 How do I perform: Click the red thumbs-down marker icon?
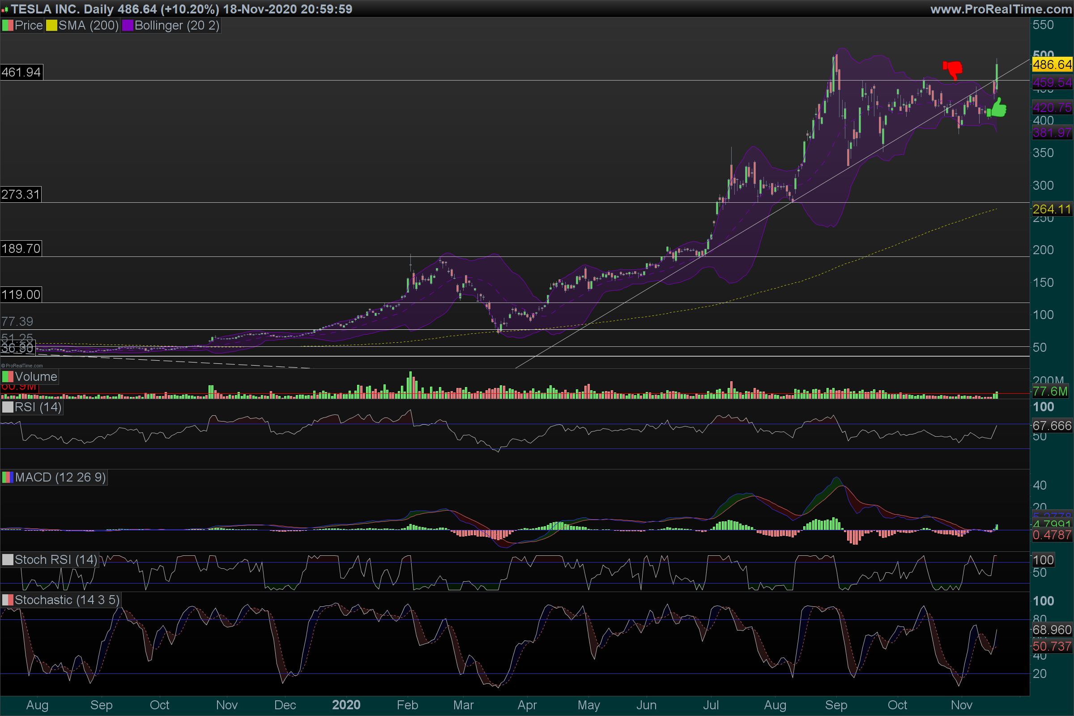(953, 69)
